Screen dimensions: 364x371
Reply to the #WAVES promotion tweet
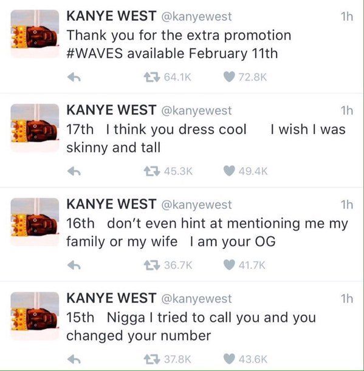74,77
